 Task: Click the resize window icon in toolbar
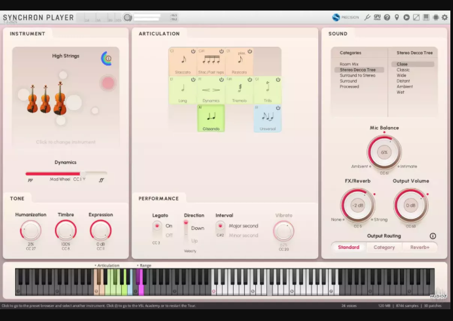[x=416, y=17]
